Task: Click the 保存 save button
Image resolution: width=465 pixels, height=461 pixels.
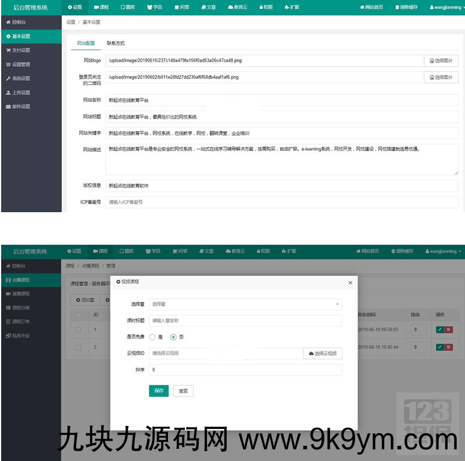Action: coord(159,391)
